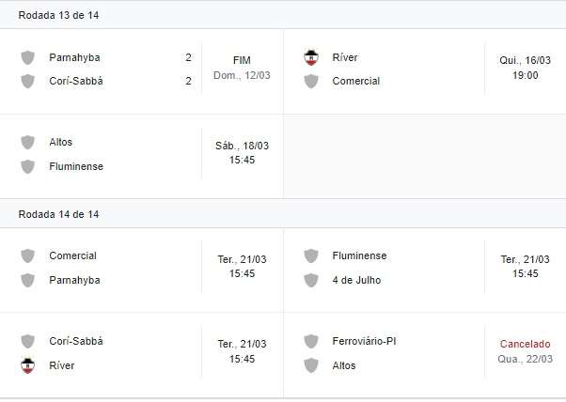Image resolution: width=566 pixels, height=402 pixels.
Task: Open the Parnahyba vs Corí-Sabbá finished match
Action: tap(141, 71)
